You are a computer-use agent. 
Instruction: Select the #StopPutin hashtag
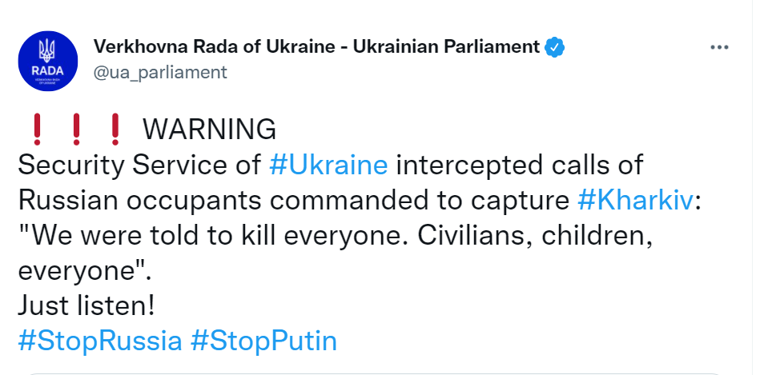263,341
